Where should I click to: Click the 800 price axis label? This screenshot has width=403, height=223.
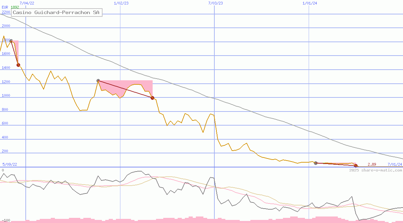[5, 109]
